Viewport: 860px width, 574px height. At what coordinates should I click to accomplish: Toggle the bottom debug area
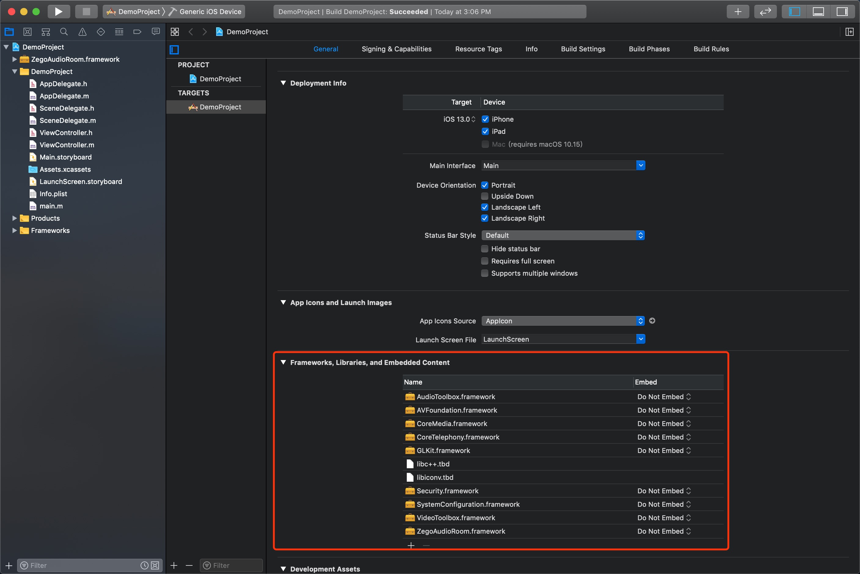click(818, 11)
